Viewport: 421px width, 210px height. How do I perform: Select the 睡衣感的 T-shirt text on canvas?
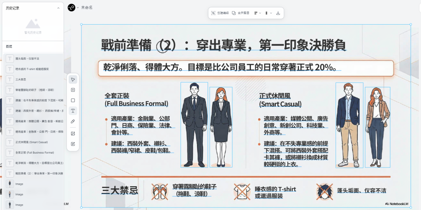coord(275,192)
